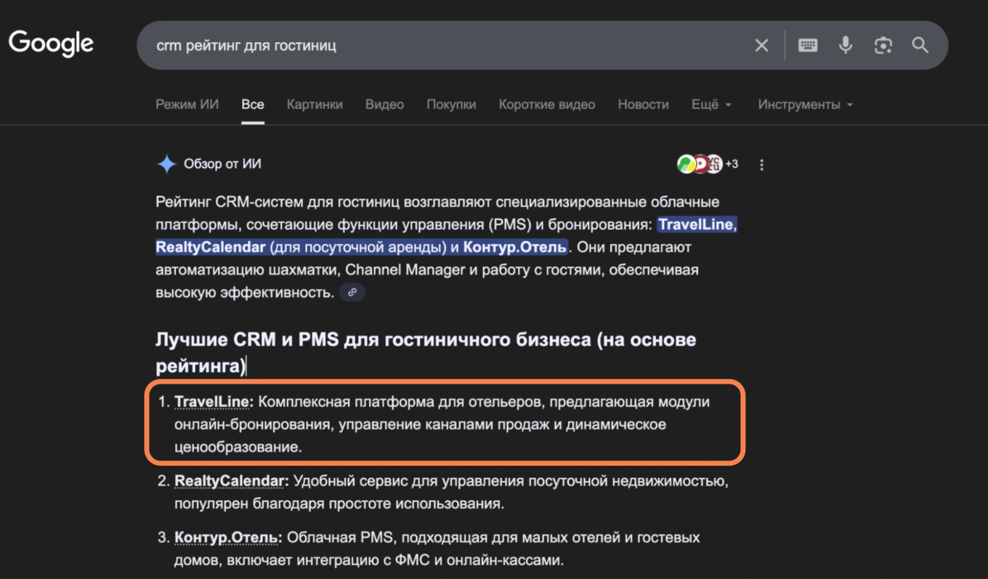Clear the search query with X
988x579 pixels.
pyautogui.click(x=761, y=46)
